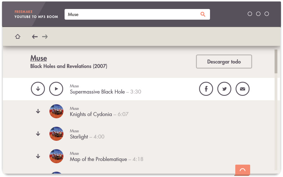Share track by email
The image size is (283, 177).
click(x=243, y=89)
